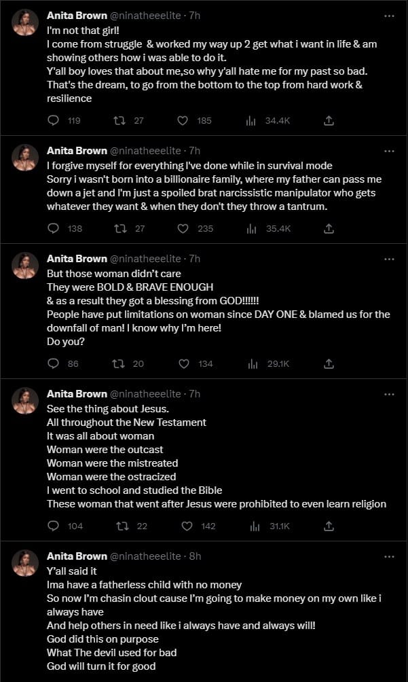Open more options on "I forgive myself" tweet

pos(389,150)
